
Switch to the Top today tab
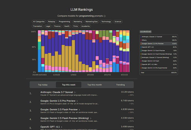(43, 85)
